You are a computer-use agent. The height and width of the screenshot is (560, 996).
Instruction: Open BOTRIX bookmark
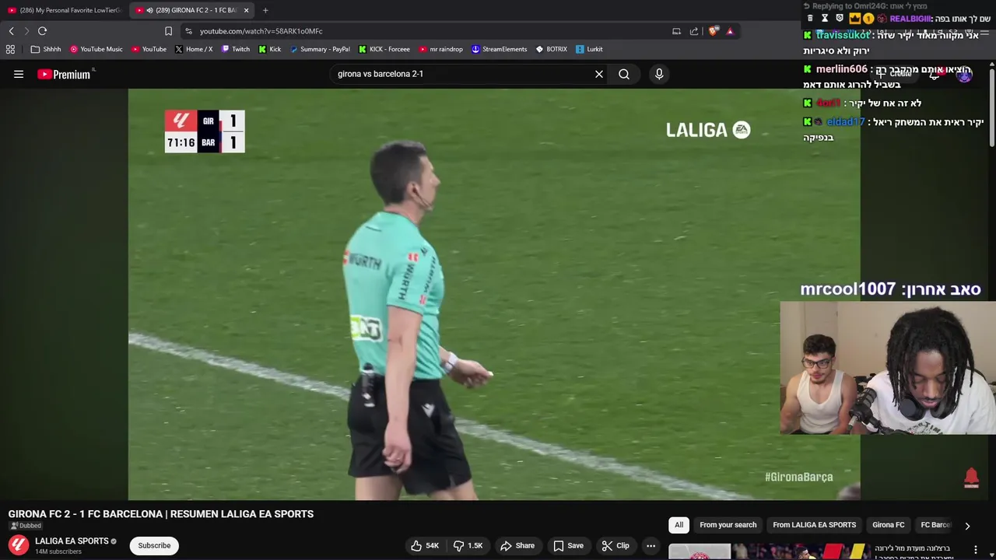[x=552, y=49]
